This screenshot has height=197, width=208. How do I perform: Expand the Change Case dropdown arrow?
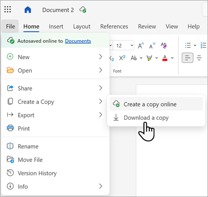141,58
